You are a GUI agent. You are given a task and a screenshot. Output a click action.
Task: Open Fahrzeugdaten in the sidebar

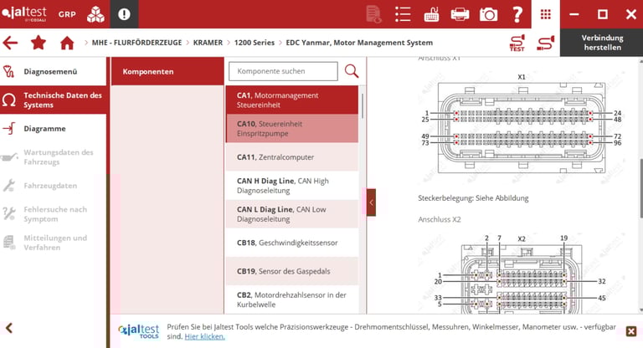(x=54, y=185)
